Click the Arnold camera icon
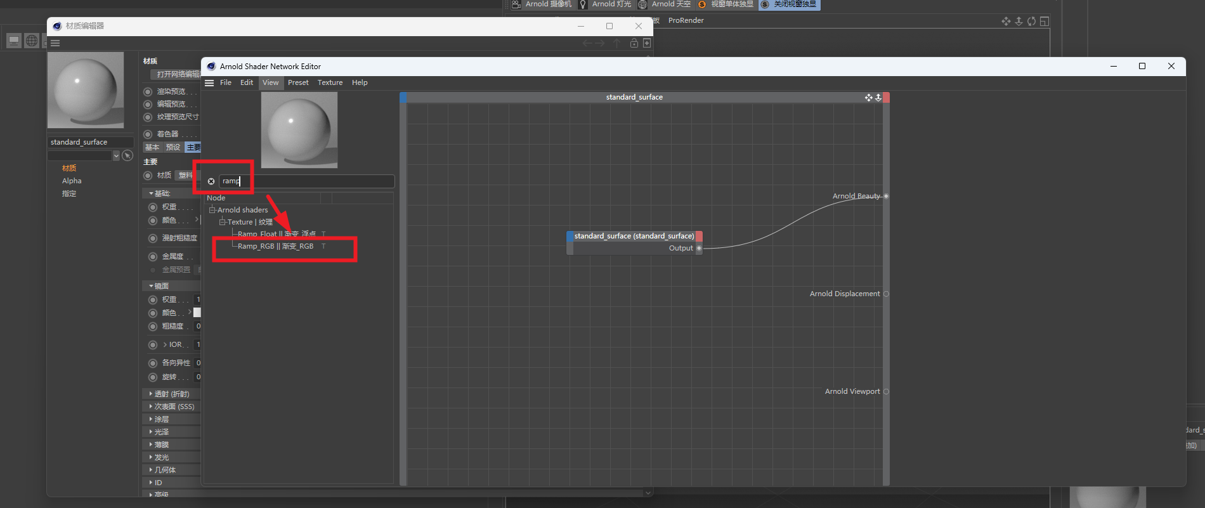The width and height of the screenshot is (1205, 508). pyautogui.click(x=516, y=4)
